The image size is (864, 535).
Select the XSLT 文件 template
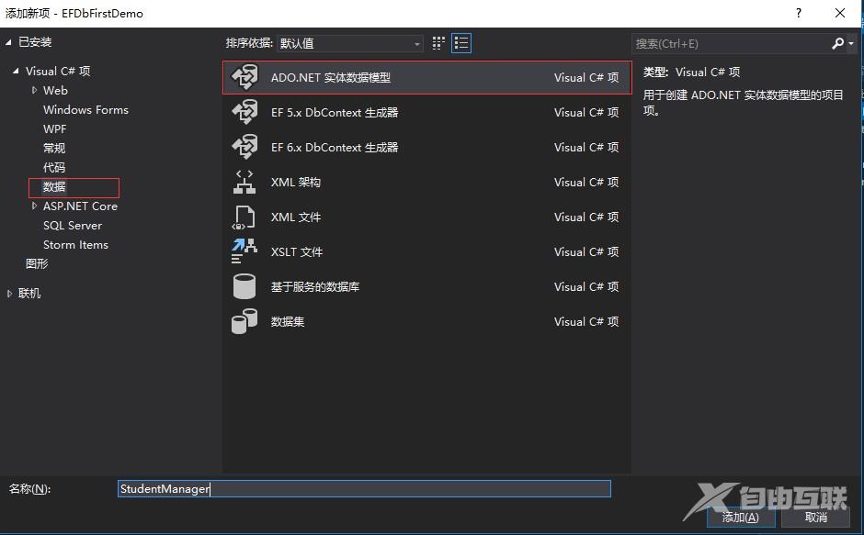[x=368, y=251]
